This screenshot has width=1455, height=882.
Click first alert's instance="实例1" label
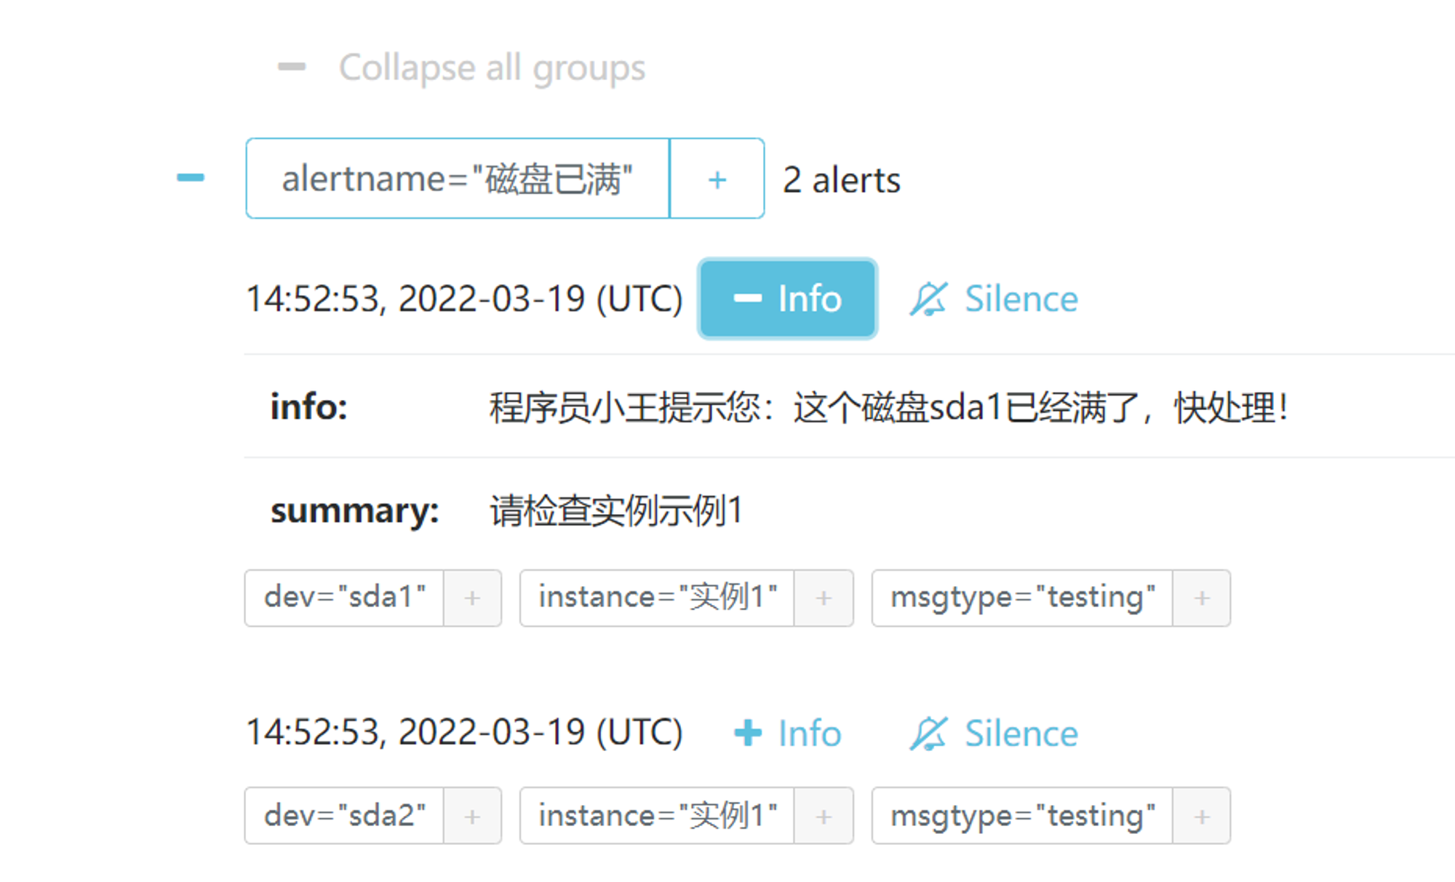pyautogui.click(x=657, y=598)
